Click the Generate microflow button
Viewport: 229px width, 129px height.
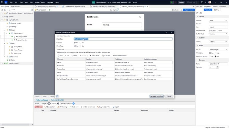[x=157, y=96]
